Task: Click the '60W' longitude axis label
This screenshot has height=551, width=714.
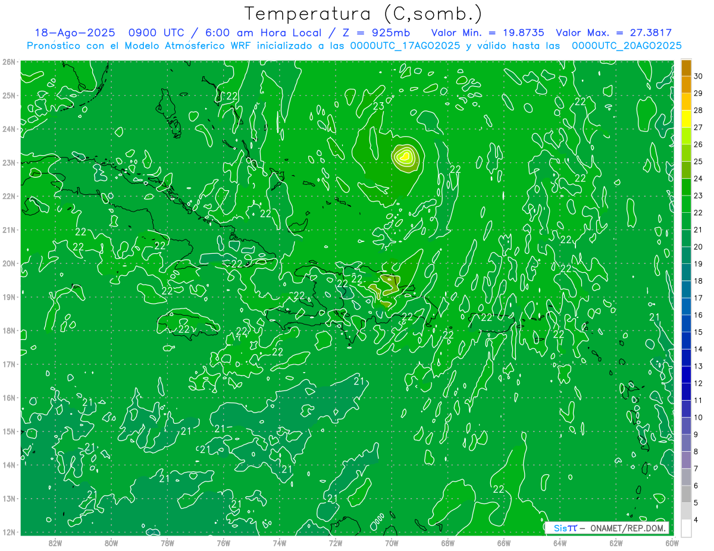Action: point(672,543)
